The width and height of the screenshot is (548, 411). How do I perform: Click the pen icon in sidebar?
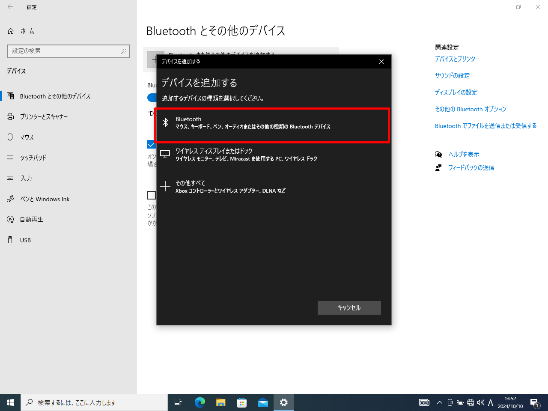tap(11, 199)
